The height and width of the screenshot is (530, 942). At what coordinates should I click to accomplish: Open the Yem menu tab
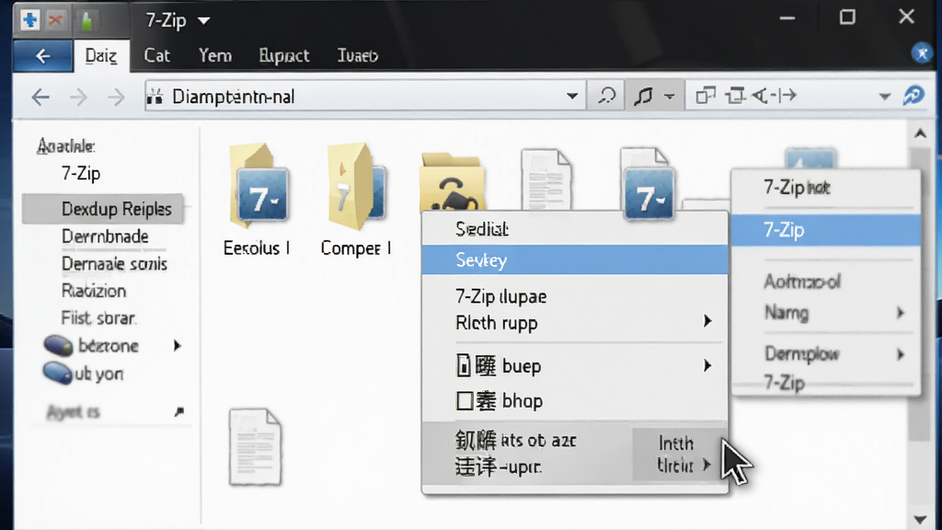coord(215,55)
